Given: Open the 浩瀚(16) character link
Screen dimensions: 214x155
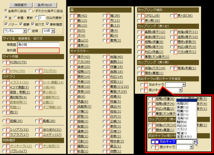Looking at the screenshot, I should point(116,72).
